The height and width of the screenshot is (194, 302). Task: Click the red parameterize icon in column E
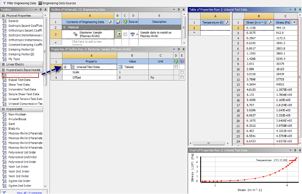click(182, 61)
